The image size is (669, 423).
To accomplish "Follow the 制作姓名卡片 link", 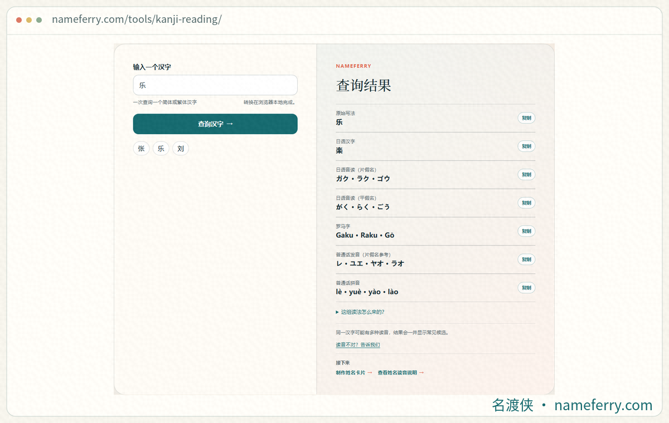I will pyautogui.click(x=354, y=373).
